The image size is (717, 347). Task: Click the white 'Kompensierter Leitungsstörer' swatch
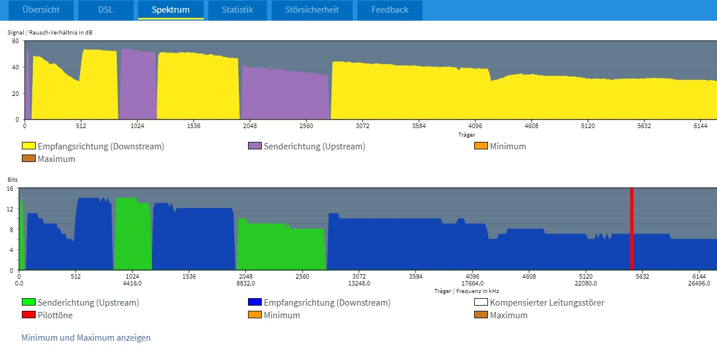point(481,303)
